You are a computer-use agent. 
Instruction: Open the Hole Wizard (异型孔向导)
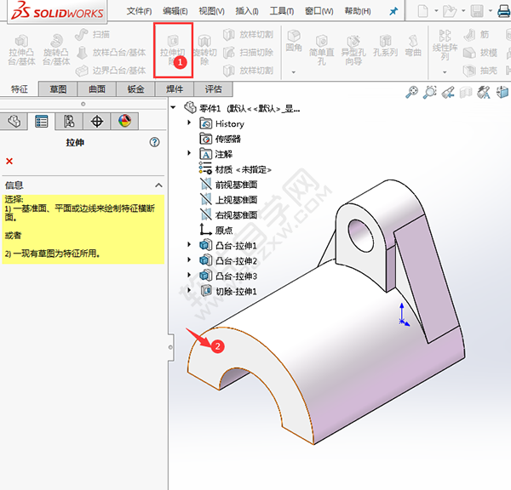(353, 50)
